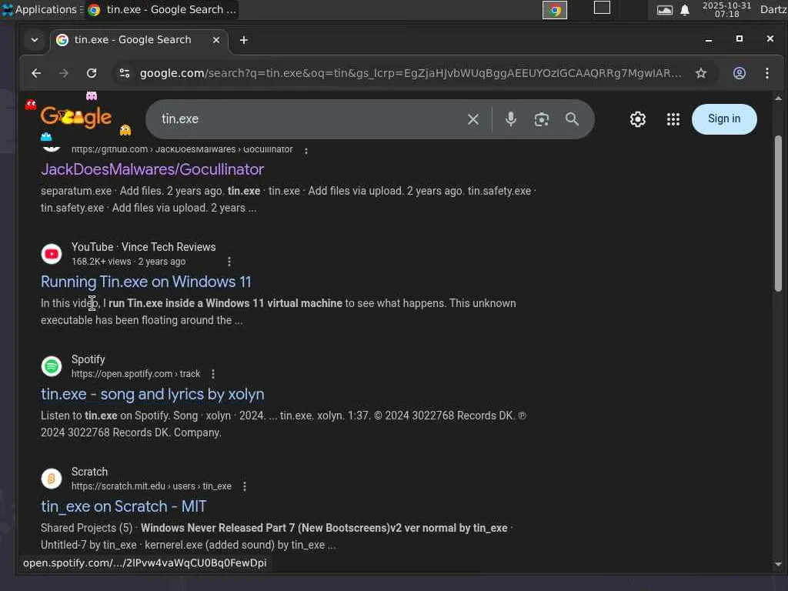788x591 pixels.
Task: Go back to the previous page
Action: coord(36,73)
